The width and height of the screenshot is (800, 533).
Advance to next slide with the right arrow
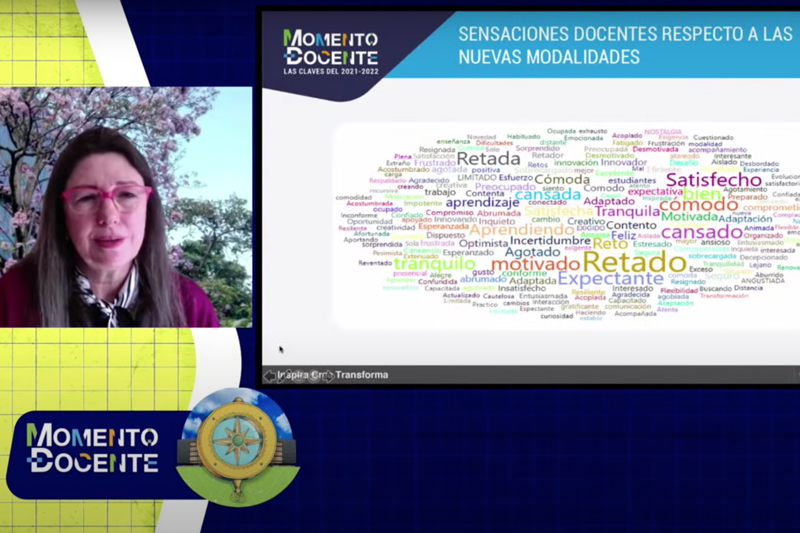(x=329, y=376)
